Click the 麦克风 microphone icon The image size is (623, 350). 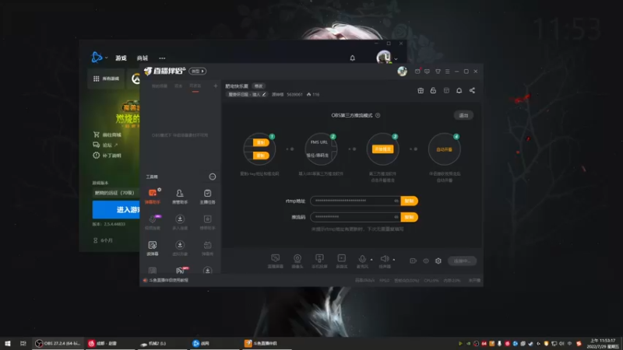click(362, 260)
